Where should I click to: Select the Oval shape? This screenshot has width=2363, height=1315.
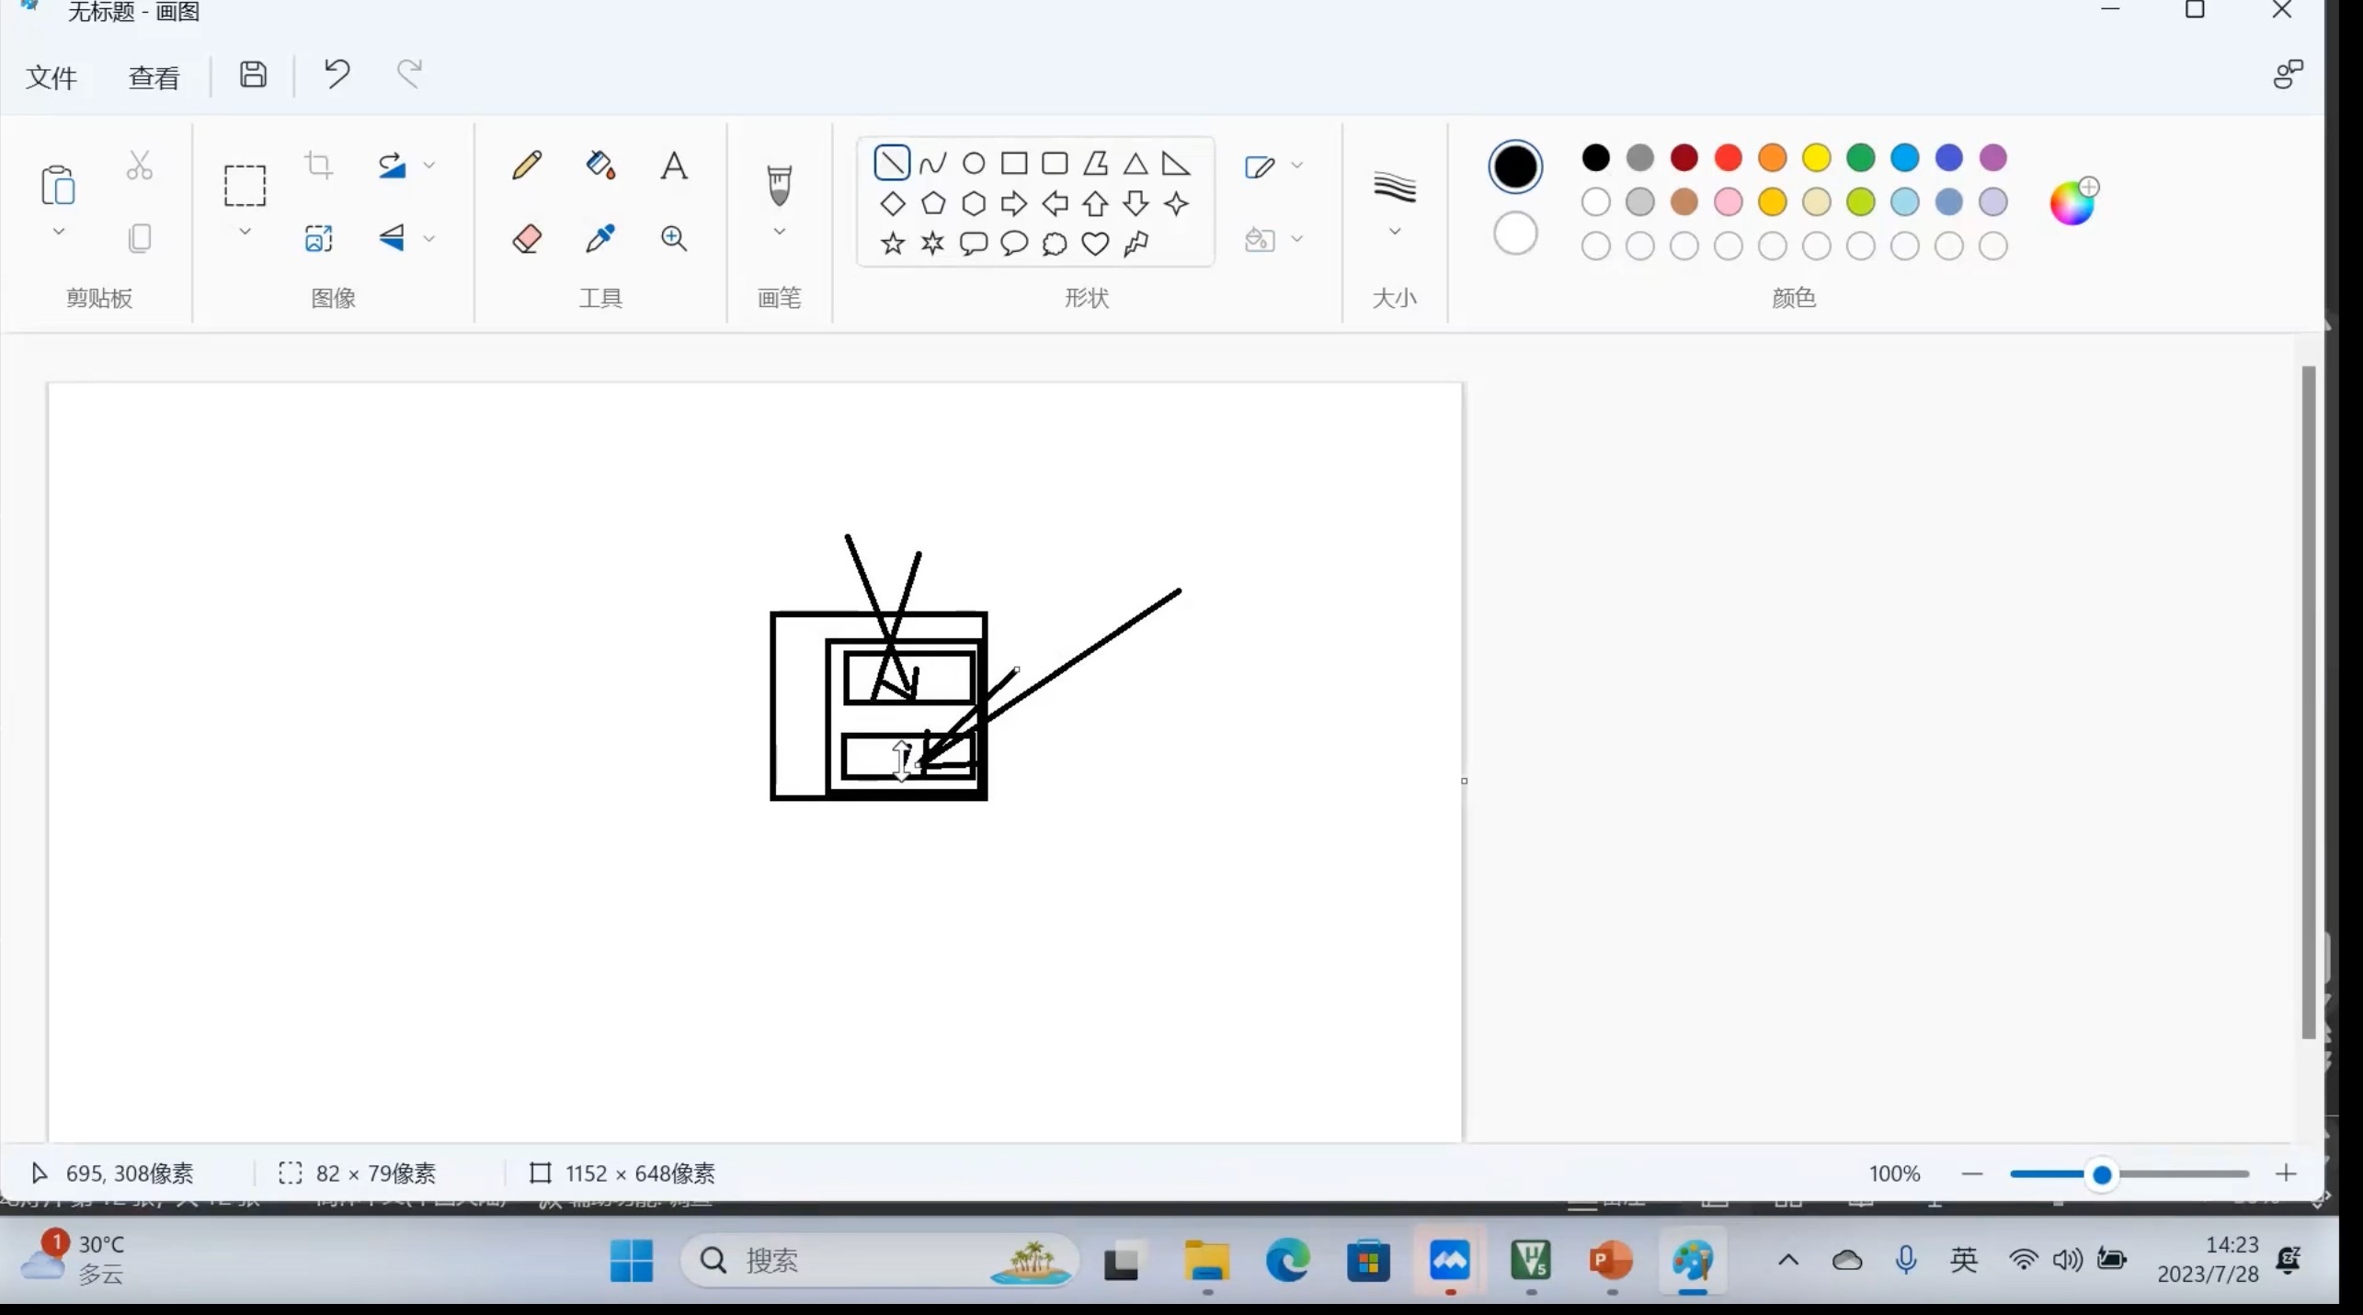click(x=974, y=164)
